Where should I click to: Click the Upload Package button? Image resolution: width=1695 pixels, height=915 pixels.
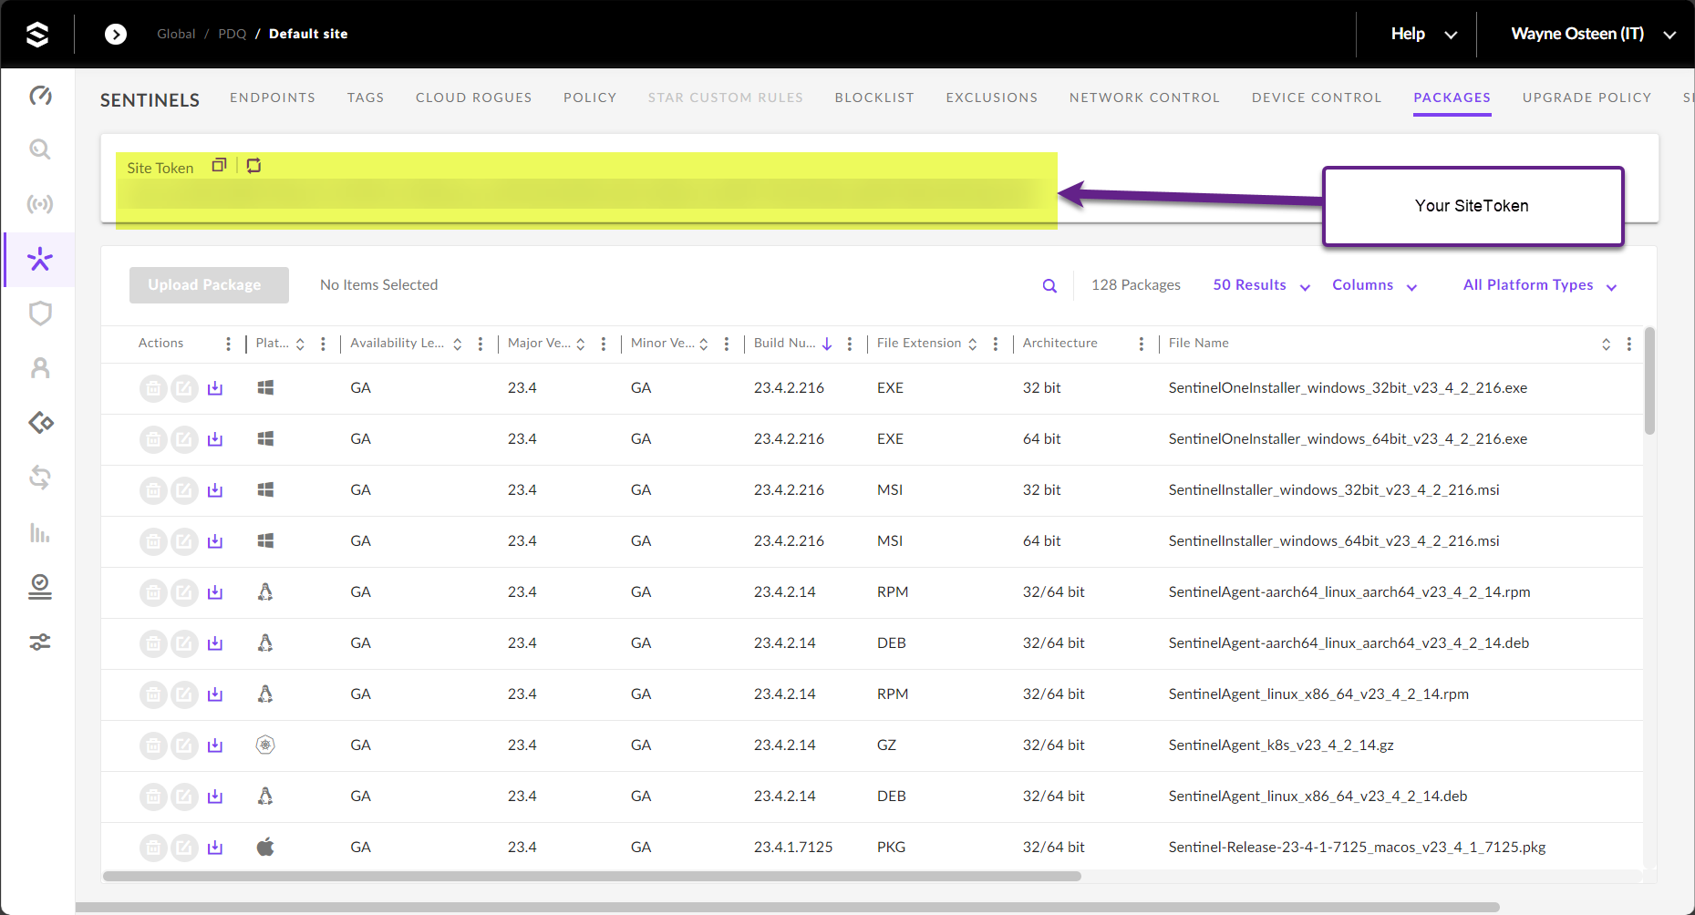click(209, 285)
